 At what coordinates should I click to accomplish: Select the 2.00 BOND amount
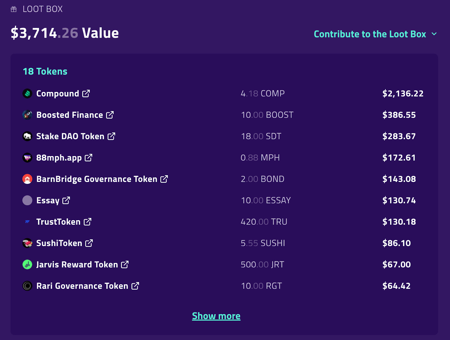[x=263, y=179]
